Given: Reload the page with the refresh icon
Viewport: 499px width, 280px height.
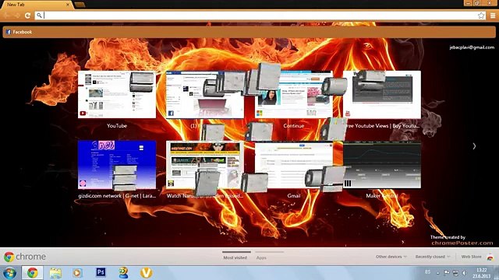Looking at the screenshot, I should 28,16.
